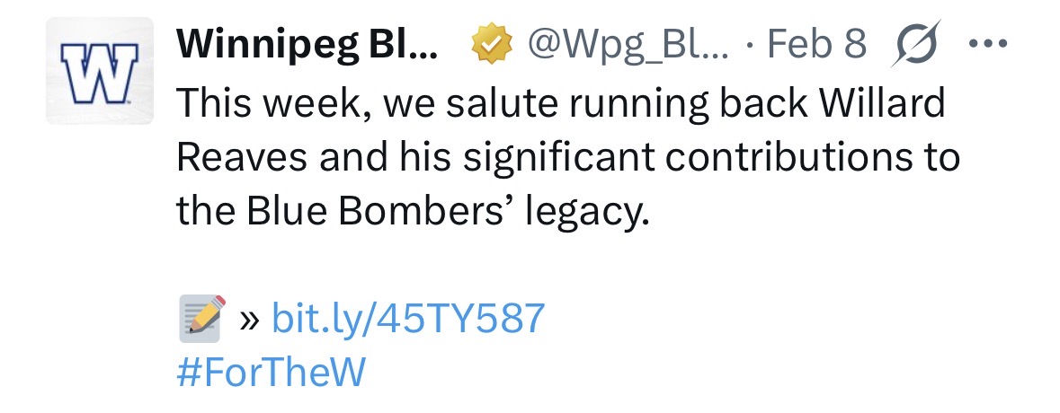Click the "Winnipeg Bl..." display name

point(307,42)
